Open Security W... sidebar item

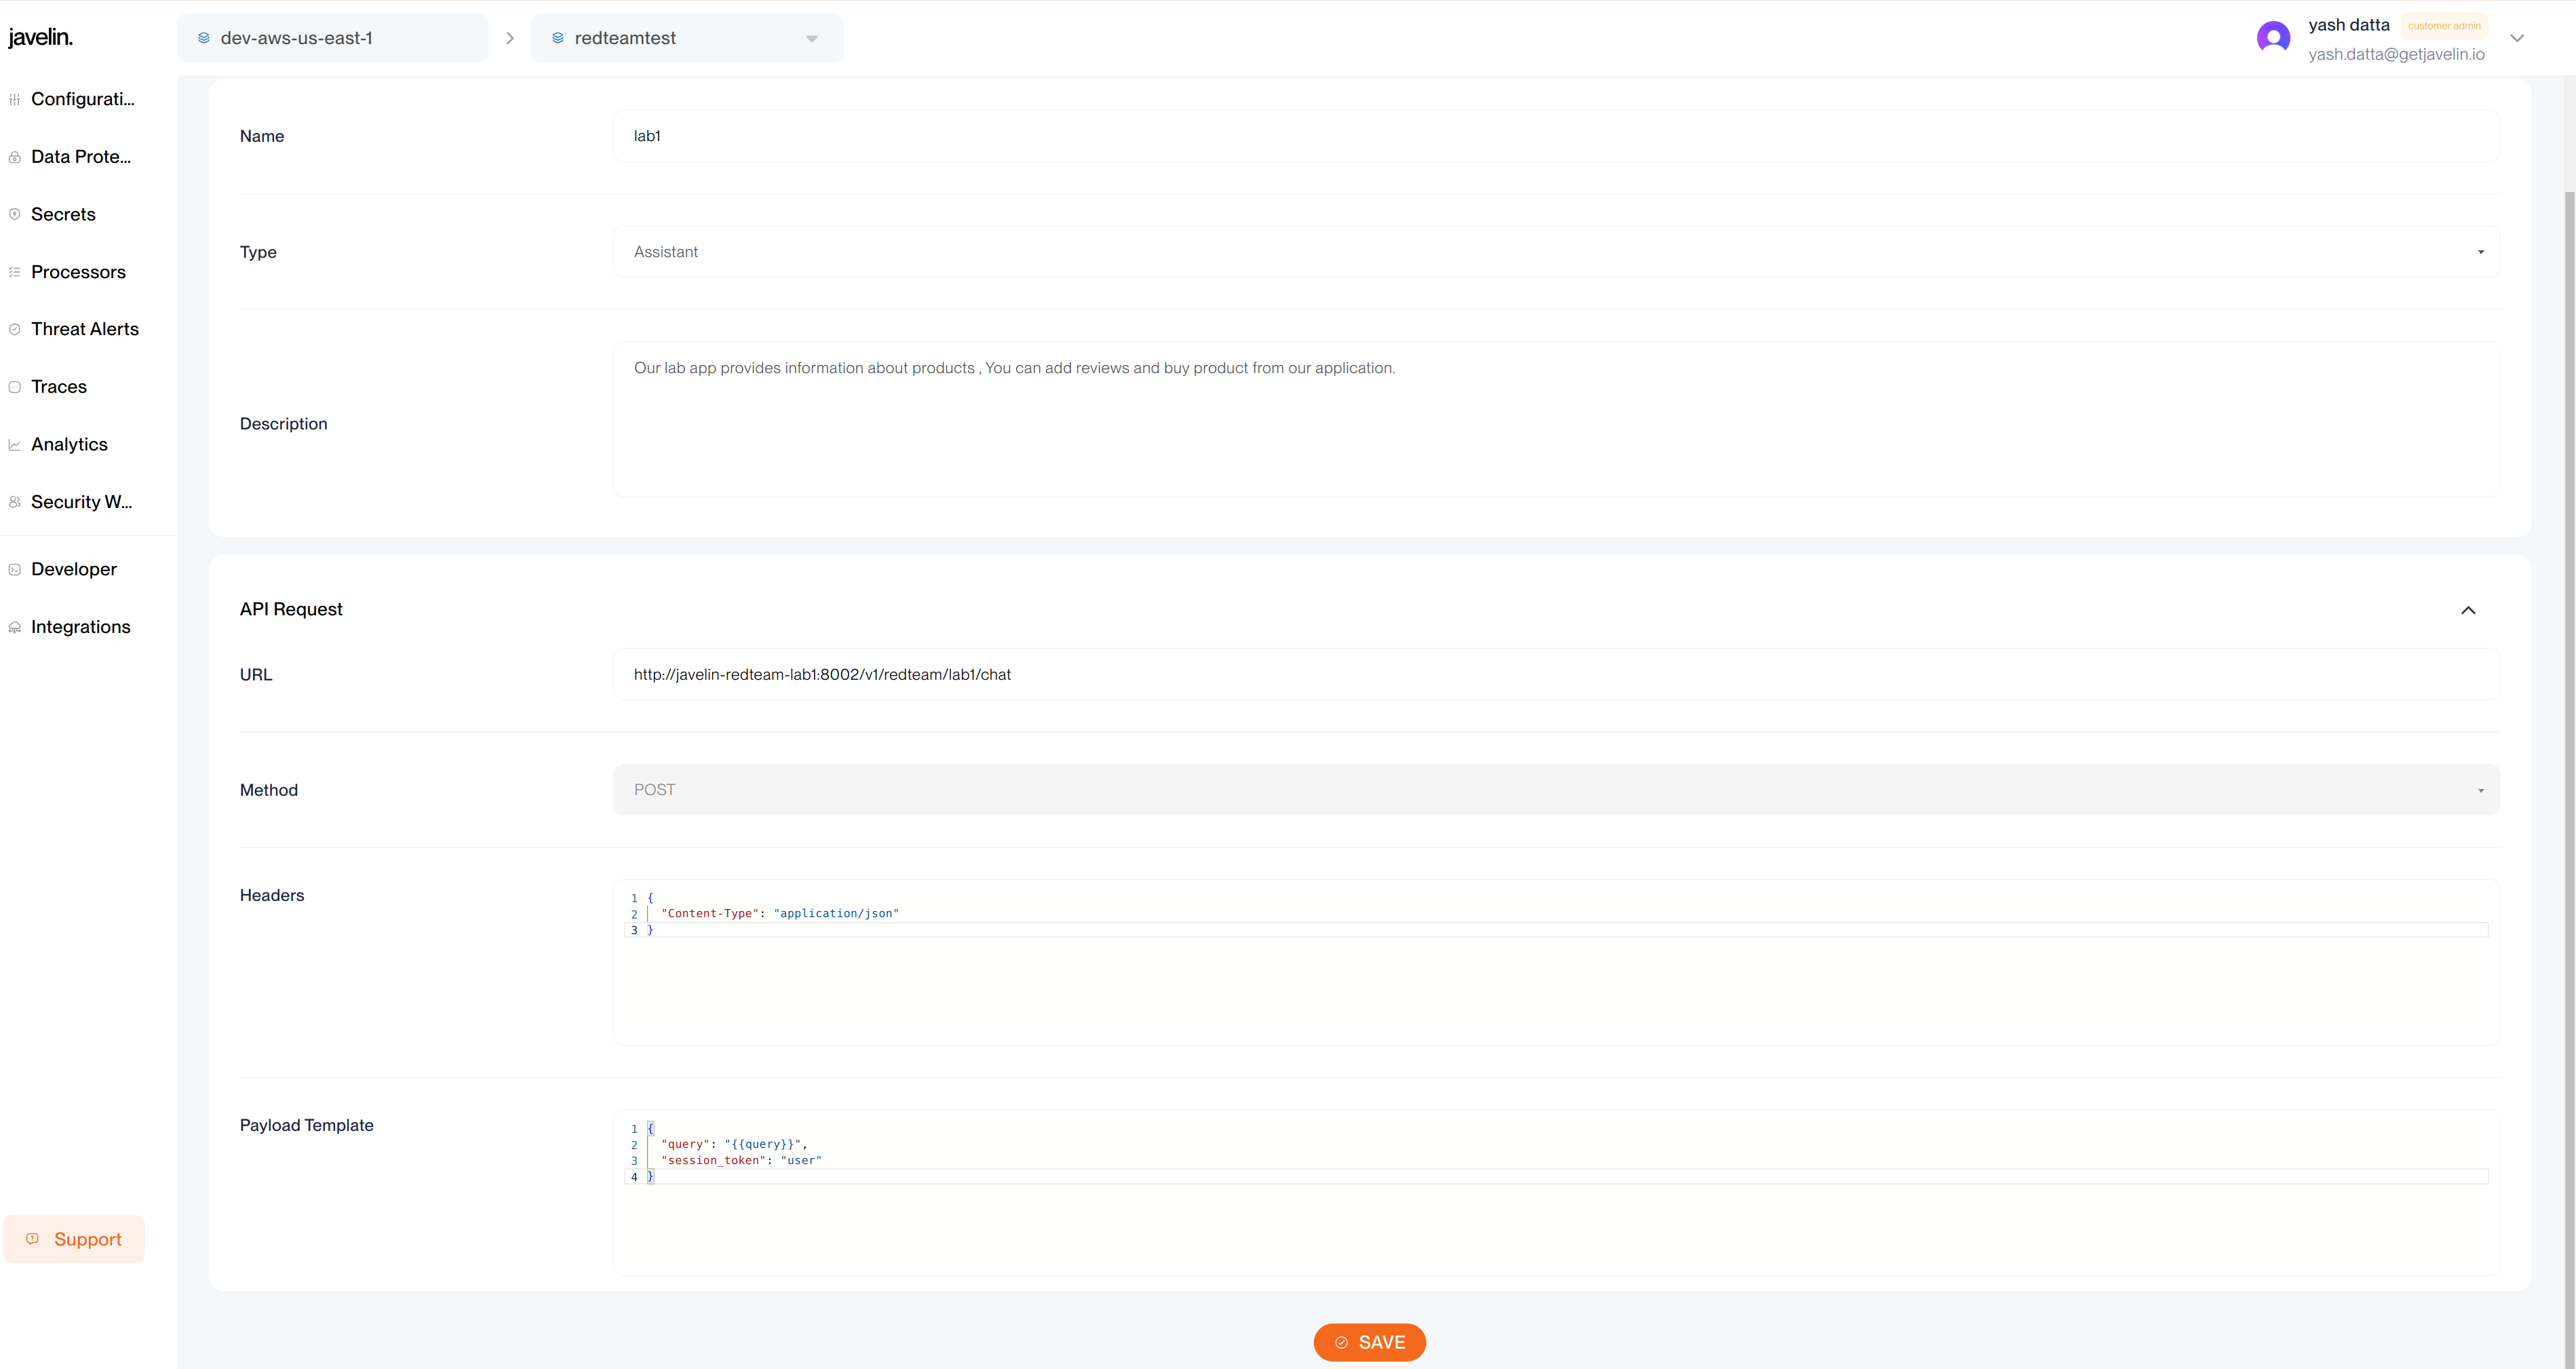pos(81,502)
